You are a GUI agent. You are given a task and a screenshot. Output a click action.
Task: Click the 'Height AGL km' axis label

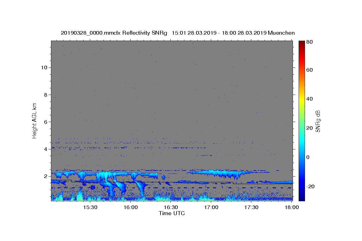35,120
